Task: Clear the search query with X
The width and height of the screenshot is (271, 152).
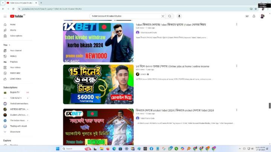Action: click(x=163, y=16)
